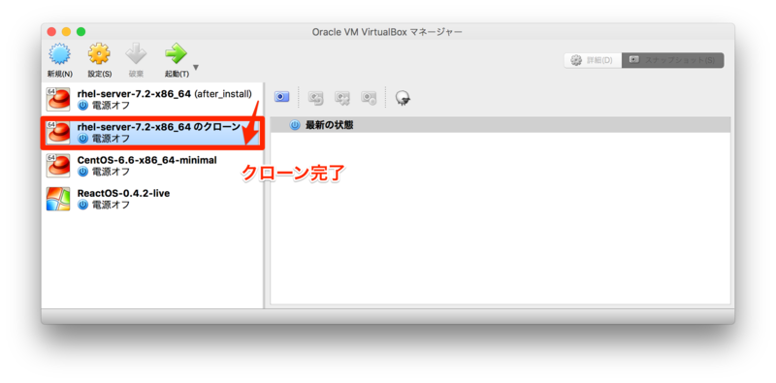
Task: Click power-off status icon under ReactOS
Action: (x=82, y=205)
